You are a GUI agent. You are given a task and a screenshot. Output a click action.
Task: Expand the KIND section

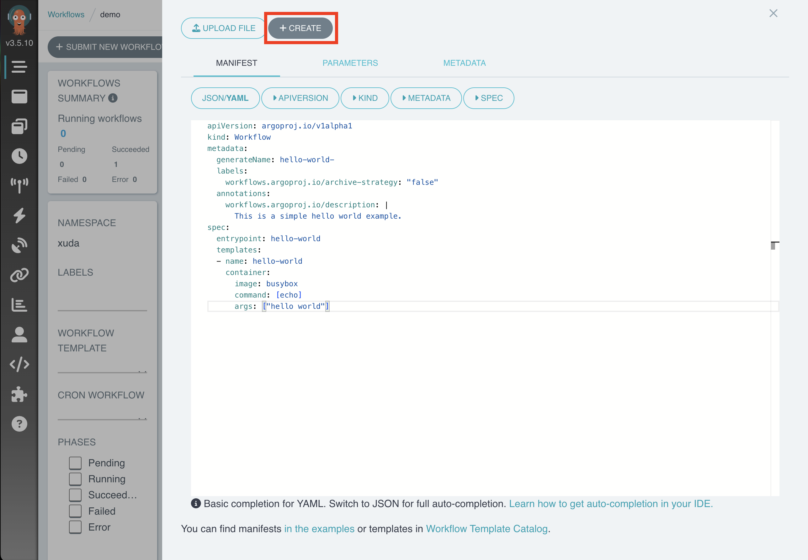click(x=365, y=98)
